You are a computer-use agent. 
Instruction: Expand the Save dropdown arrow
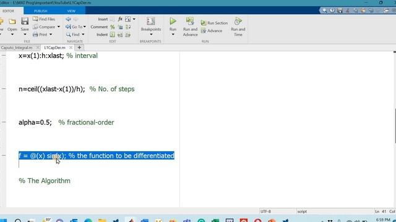[x=25, y=35]
